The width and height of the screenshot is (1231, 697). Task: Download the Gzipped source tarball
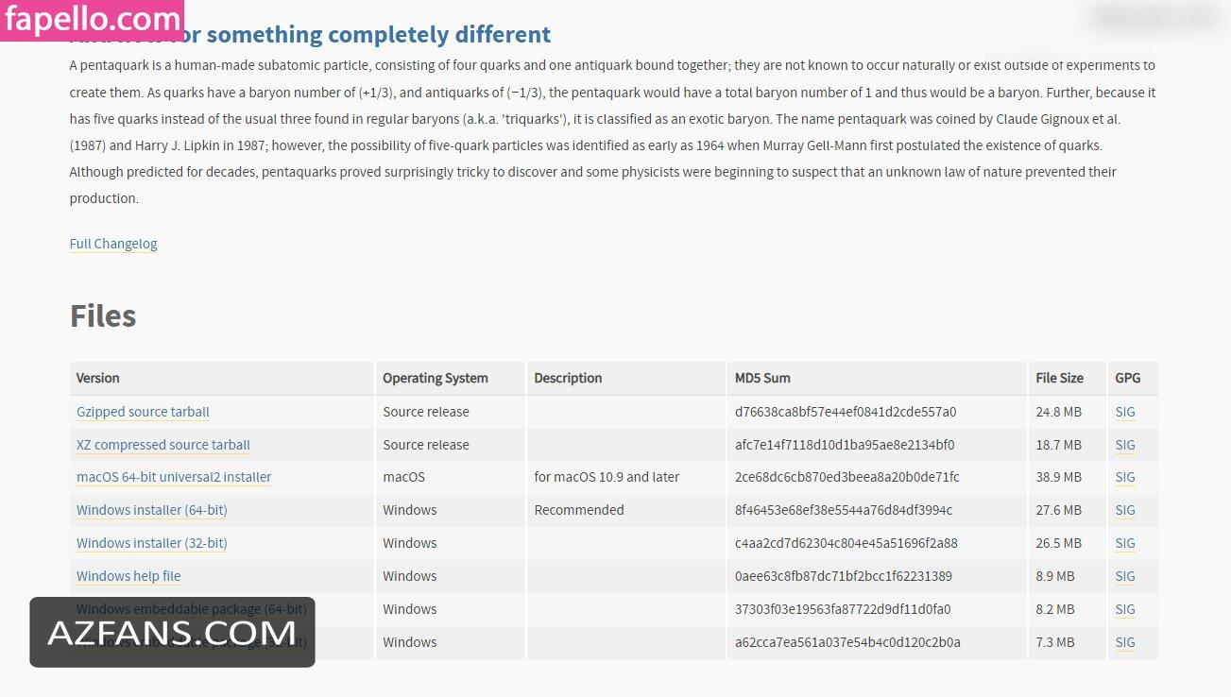143,412
